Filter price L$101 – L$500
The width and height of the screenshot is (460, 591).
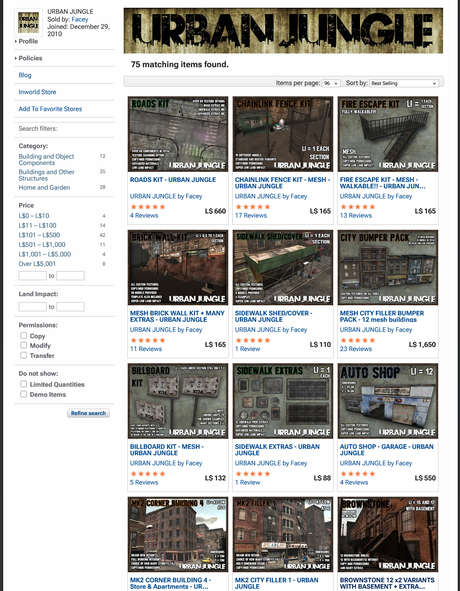click(39, 235)
